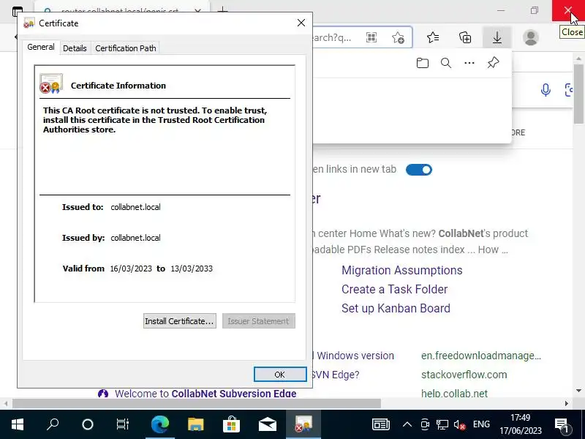Open Cortana circle on taskbar

(x=88, y=424)
